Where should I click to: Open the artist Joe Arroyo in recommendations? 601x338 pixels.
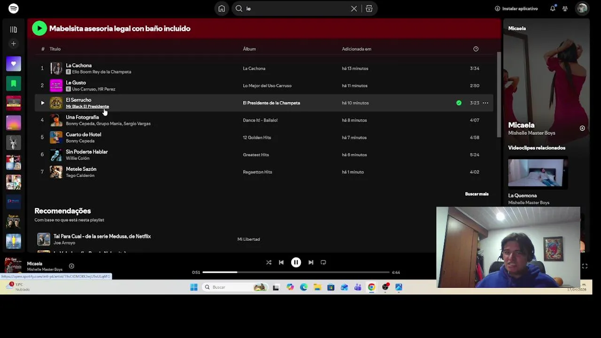click(x=64, y=243)
